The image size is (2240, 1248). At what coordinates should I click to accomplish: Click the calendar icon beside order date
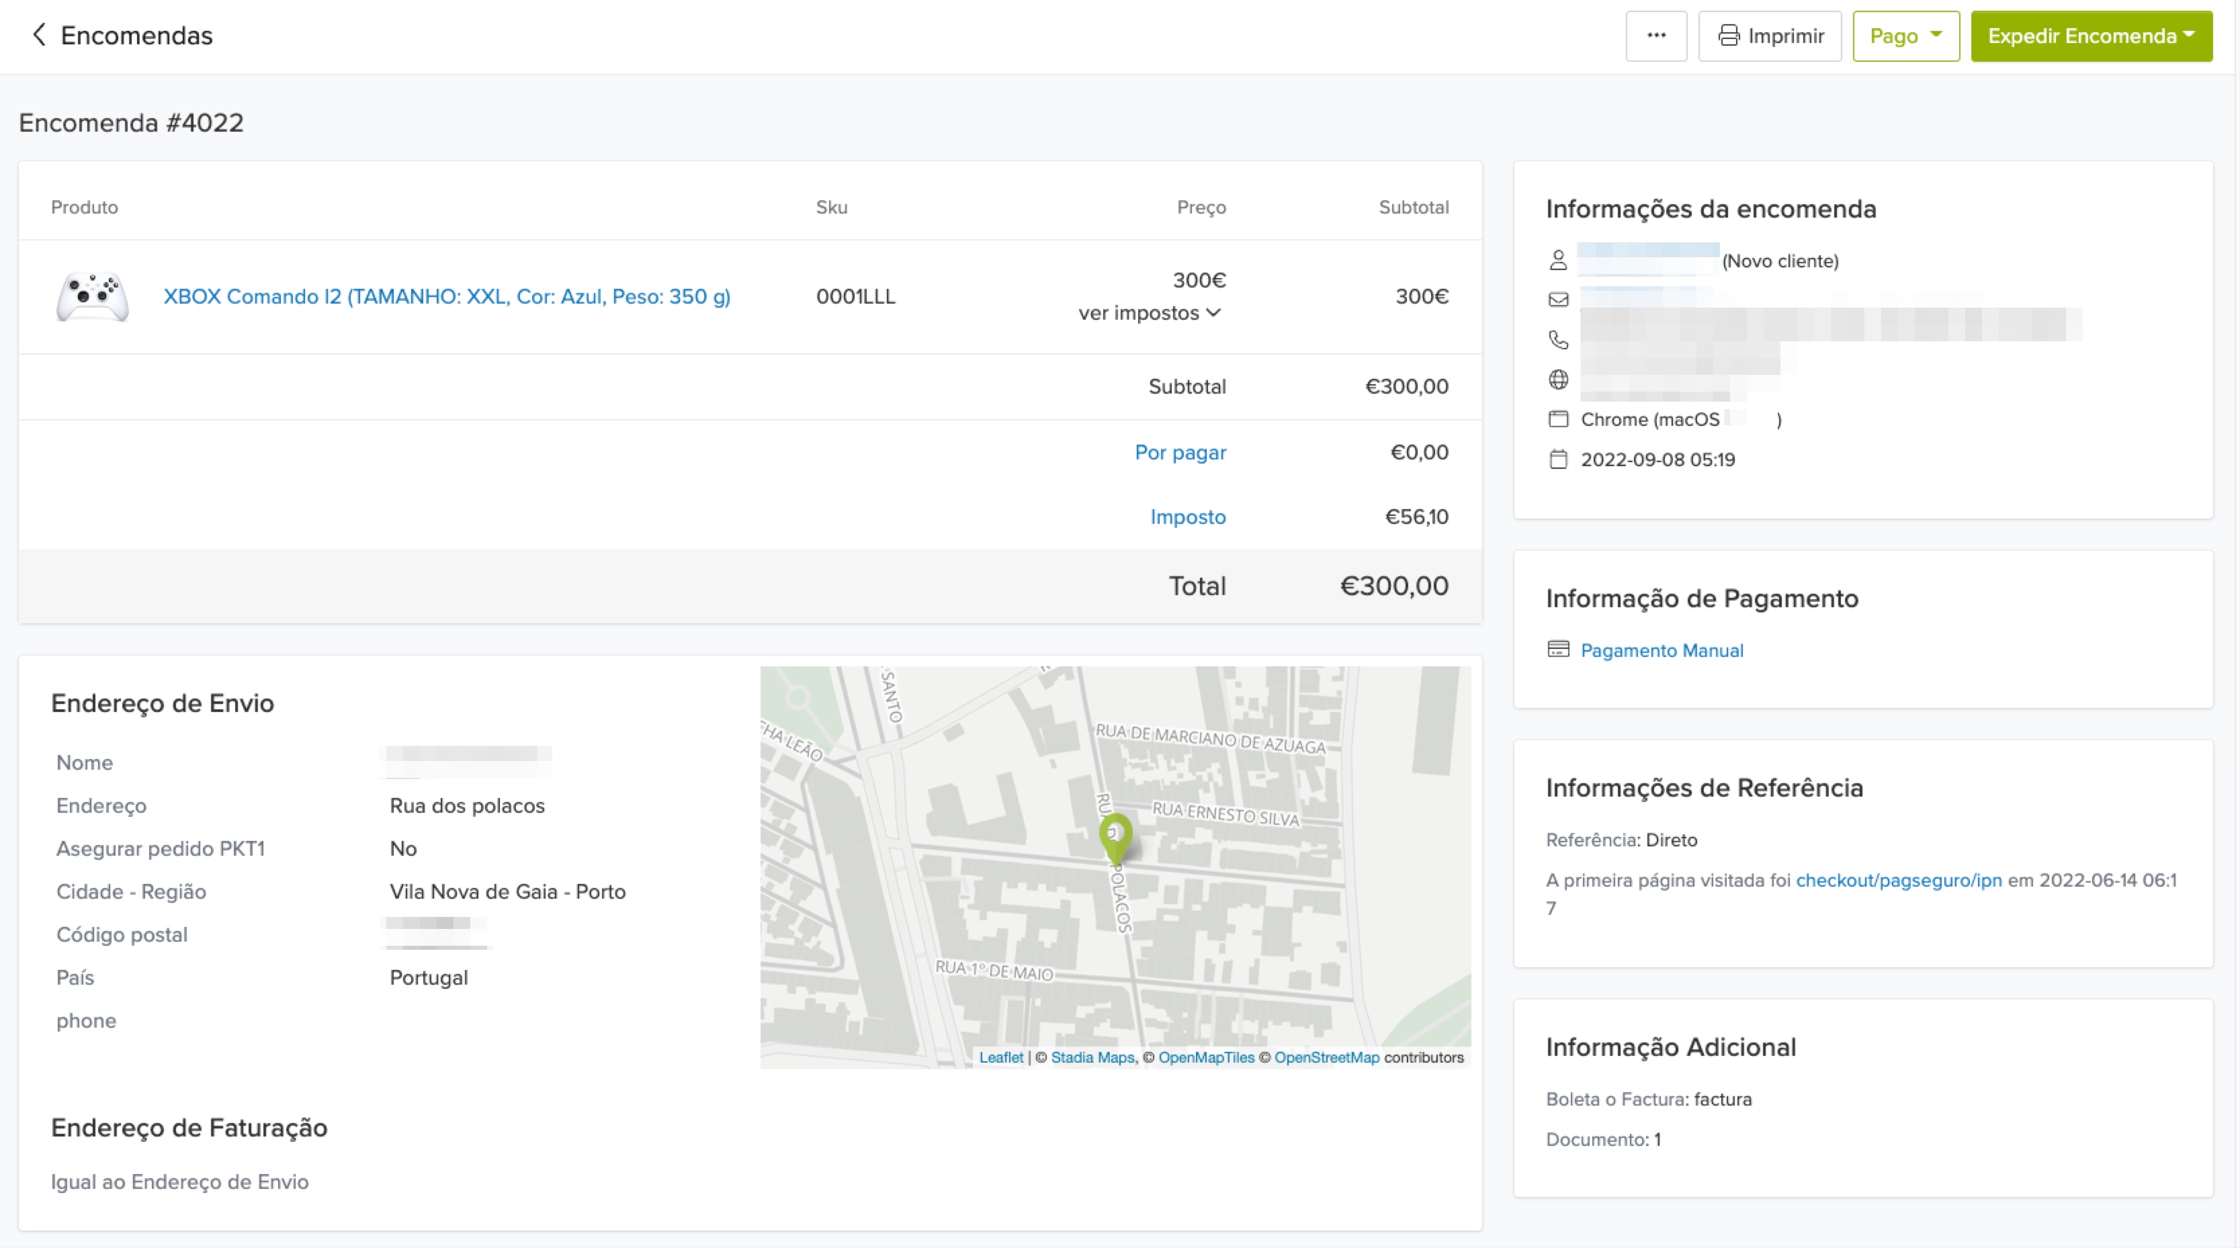click(1558, 459)
